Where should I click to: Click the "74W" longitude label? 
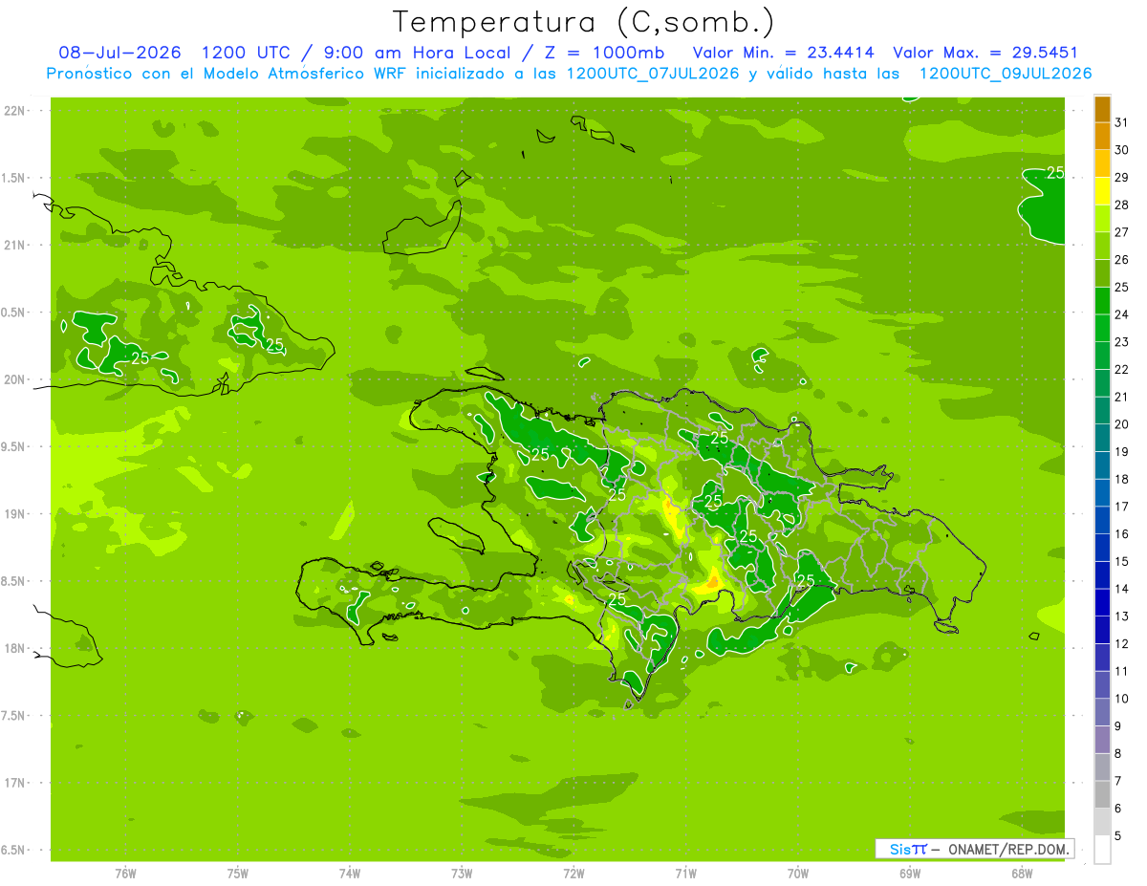[x=350, y=874]
